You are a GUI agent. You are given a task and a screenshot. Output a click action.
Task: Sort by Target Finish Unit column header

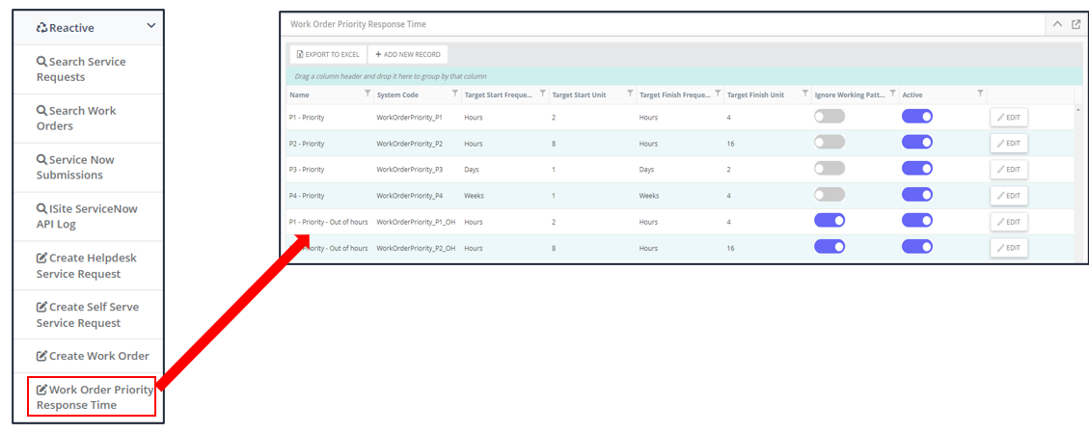(755, 95)
